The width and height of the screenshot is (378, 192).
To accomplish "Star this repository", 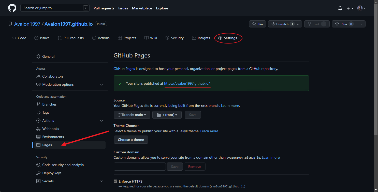I will click(x=344, y=24).
